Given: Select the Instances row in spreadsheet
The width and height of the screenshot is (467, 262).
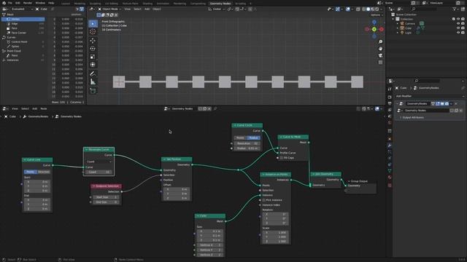Looking at the screenshot, I should point(23,60).
